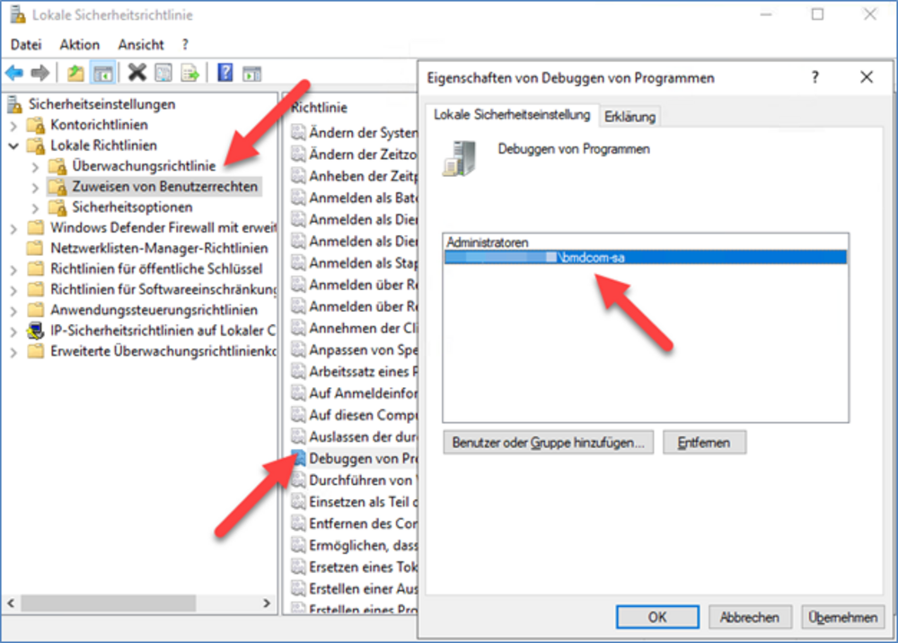Open the Datei menu
898x643 pixels.
26,44
